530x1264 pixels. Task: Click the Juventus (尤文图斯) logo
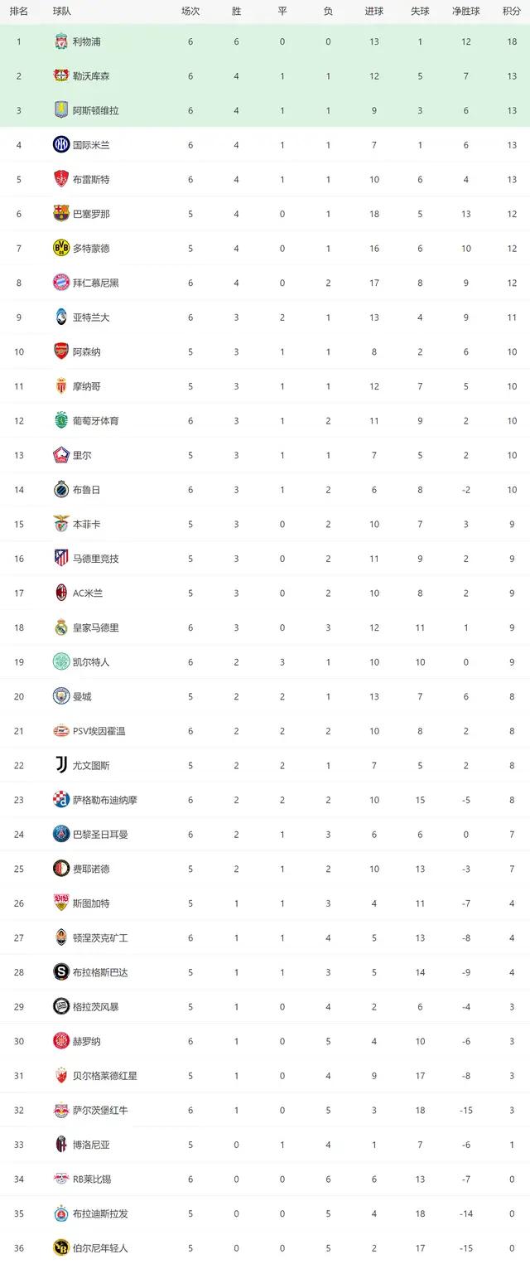[60, 765]
